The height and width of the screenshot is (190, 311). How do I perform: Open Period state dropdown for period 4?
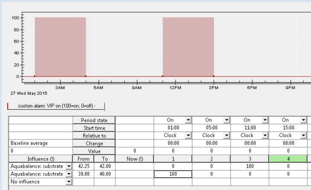coord(303,120)
